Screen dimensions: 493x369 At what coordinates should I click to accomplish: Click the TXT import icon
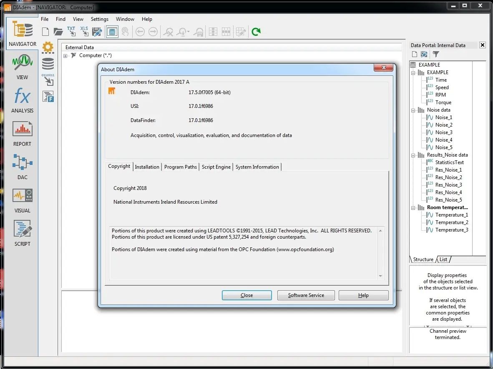pos(71,31)
